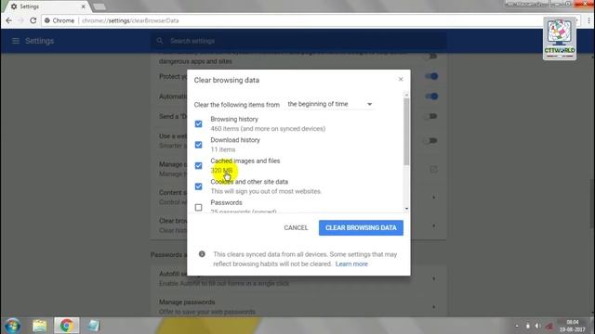
Task: Toggle the Send a Do Not Track switch
Action: coord(430,116)
